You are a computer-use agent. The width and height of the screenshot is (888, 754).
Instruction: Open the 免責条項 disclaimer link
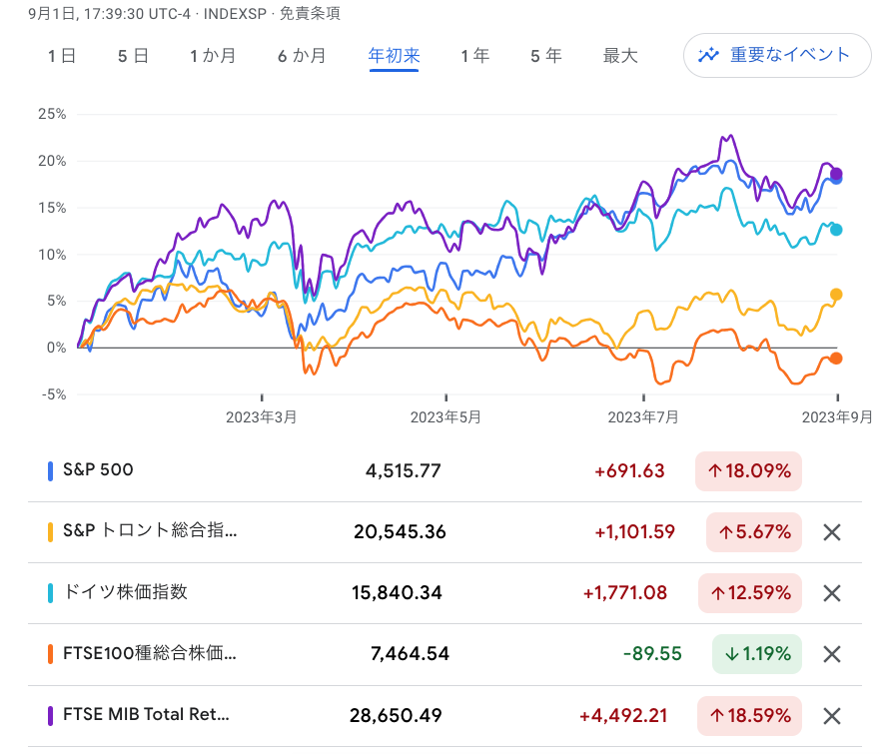[310, 13]
